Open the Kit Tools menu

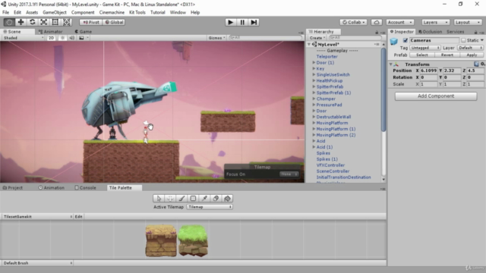137,12
